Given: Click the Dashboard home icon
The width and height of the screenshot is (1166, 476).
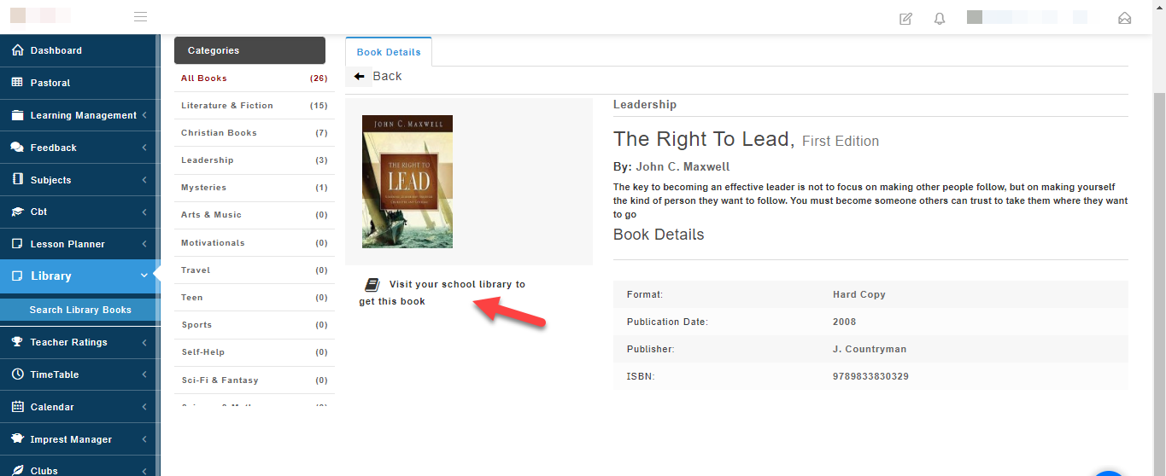Looking at the screenshot, I should 17,50.
